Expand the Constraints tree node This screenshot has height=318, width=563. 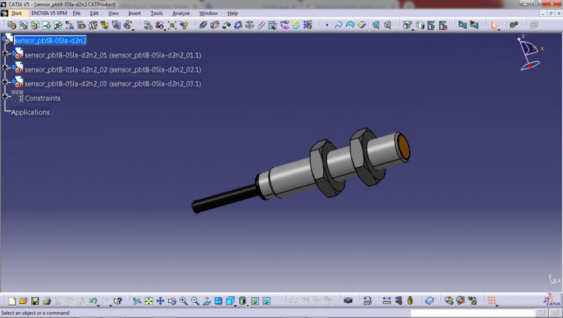5,97
